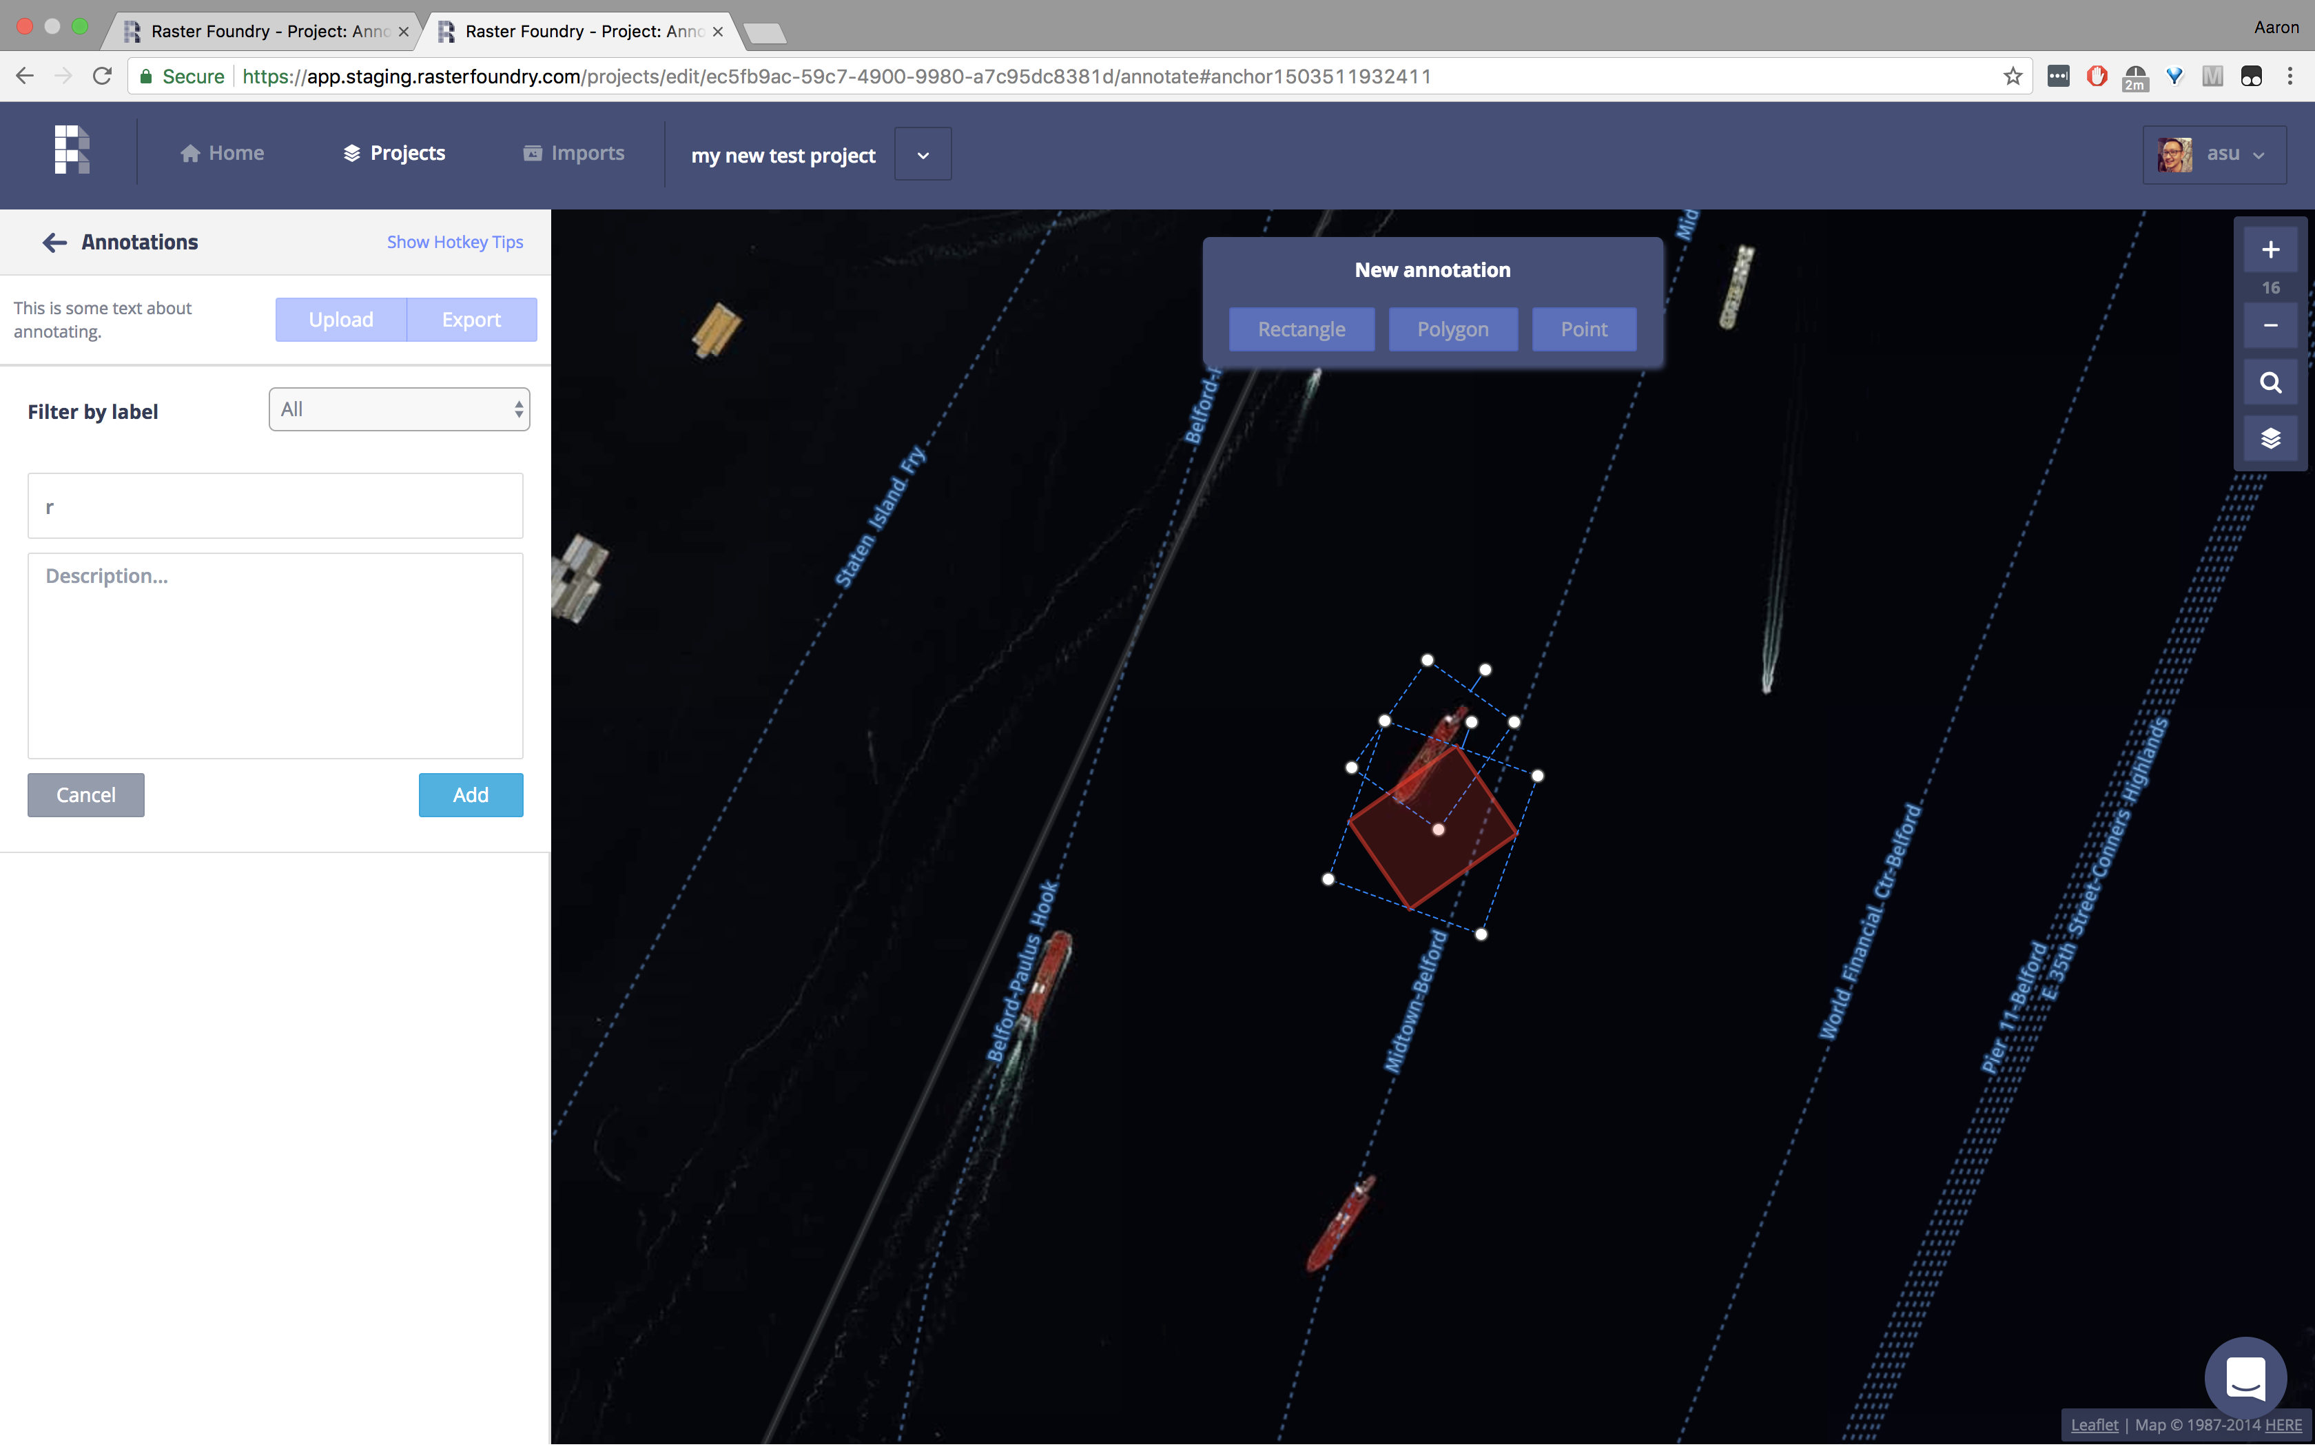2315x1447 pixels.
Task: Choose Rectangle in the New annotation toolbar
Action: point(1301,328)
